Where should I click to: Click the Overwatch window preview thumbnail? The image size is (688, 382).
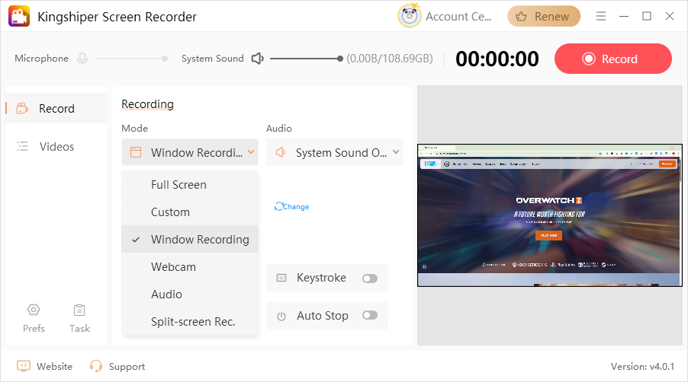click(549, 215)
